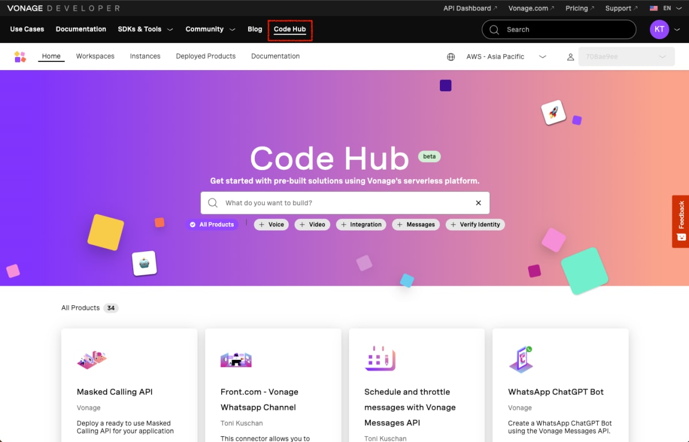Image resolution: width=689 pixels, height=442 pixels.
Task: Expand the Community menu
Action: (x=210, y=29)
